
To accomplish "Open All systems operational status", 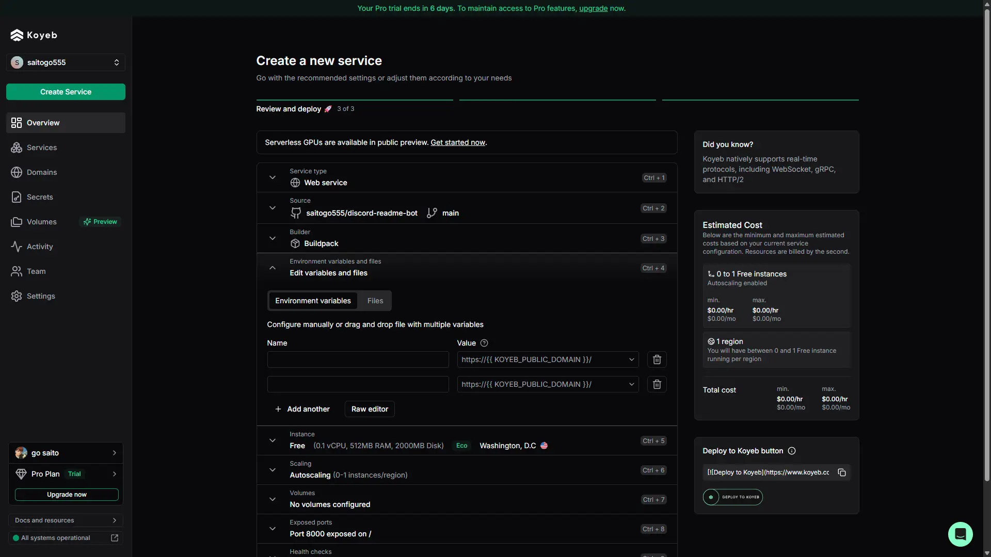I will [66, 538].
